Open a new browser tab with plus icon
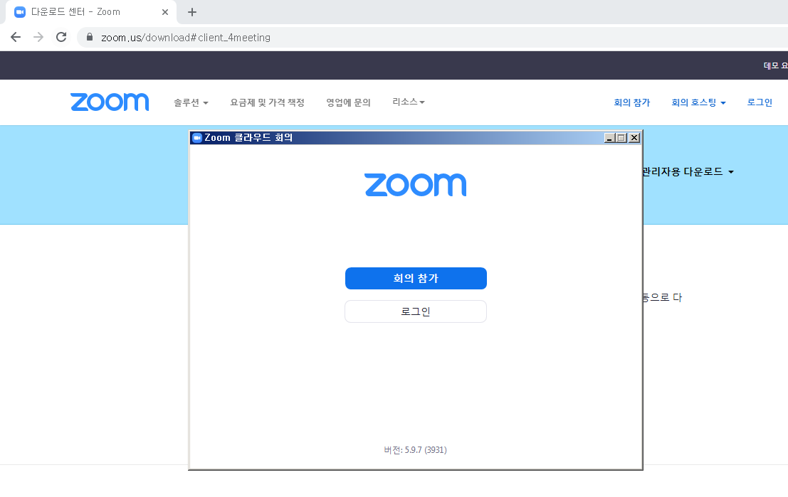Screen dimensions: 788x497 click(192, 12)
